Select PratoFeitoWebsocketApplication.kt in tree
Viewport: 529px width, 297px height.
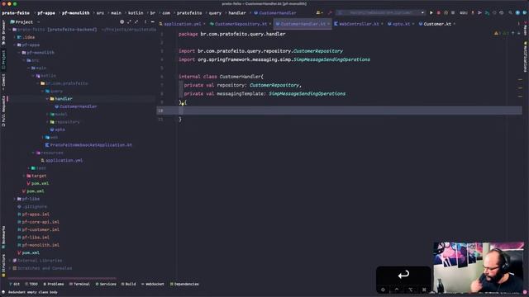91,145
